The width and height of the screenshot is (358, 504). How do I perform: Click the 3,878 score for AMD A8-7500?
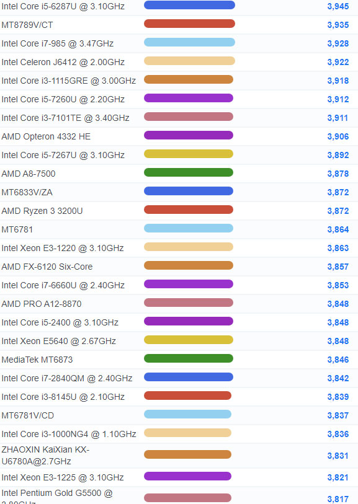338,174
